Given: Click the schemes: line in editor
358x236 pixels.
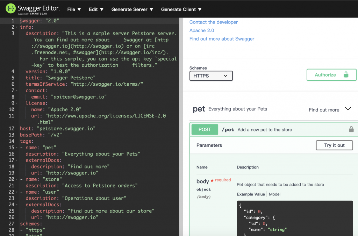Looking at the screenshot, I should (31, 224).
